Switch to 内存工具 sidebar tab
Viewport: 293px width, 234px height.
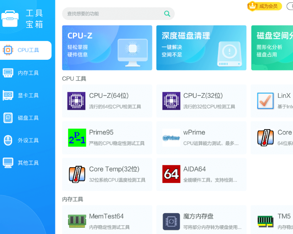point(26,73)
